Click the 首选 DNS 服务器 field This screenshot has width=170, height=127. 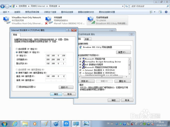pos(56,76)
